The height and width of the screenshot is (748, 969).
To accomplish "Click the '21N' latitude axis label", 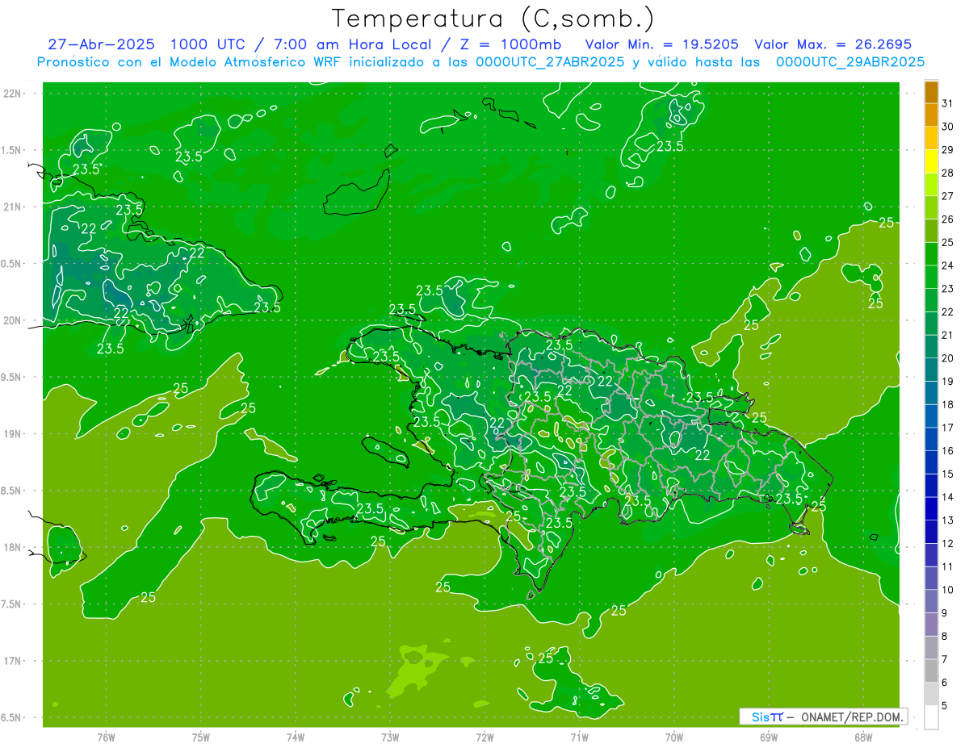I will [12, 207].
